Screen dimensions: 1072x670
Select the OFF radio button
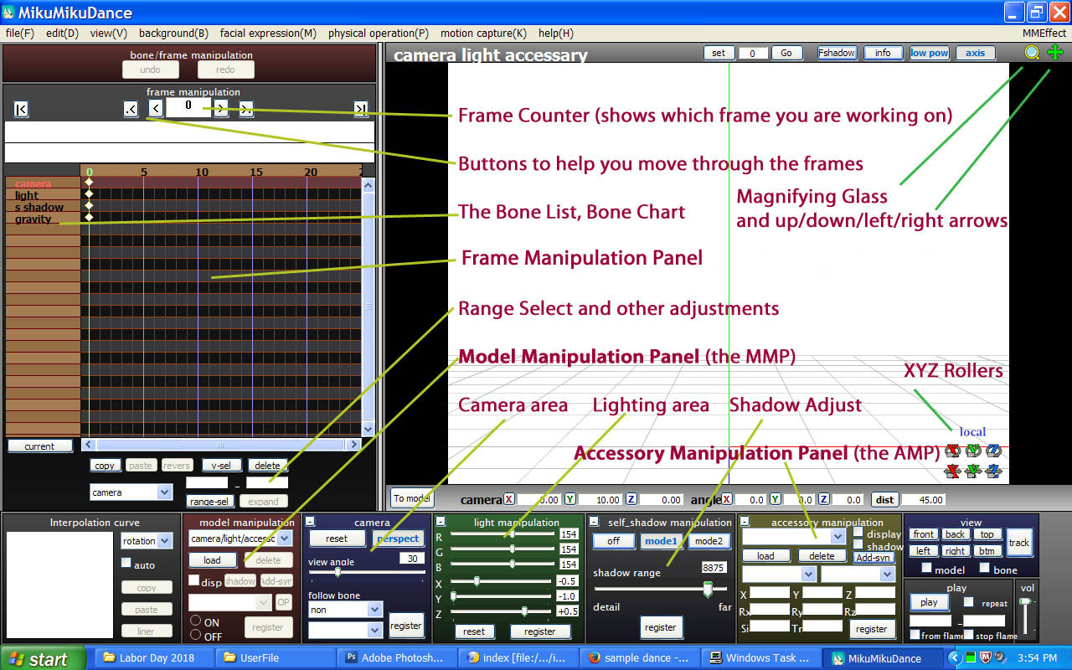pos(195,636)
